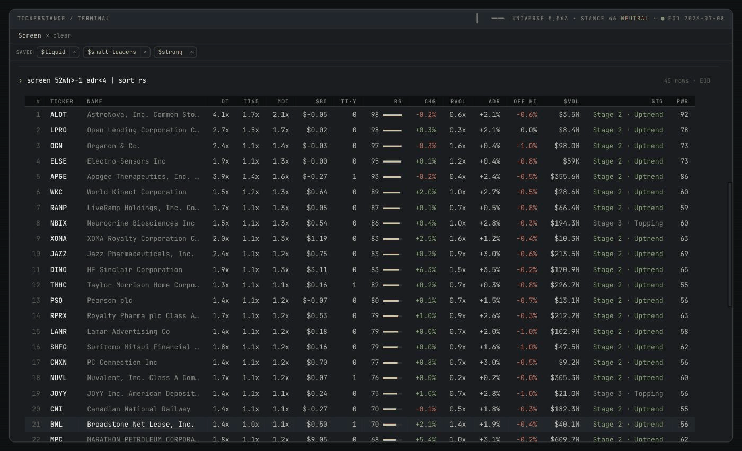Remove the $strong saved filter chip
This screenshot has width=742, height=451.
(x=191, y=52)
